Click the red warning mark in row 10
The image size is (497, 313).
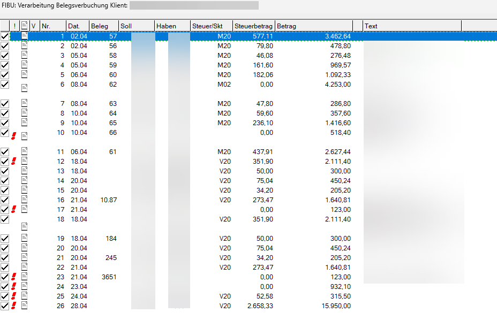[14, 135]
